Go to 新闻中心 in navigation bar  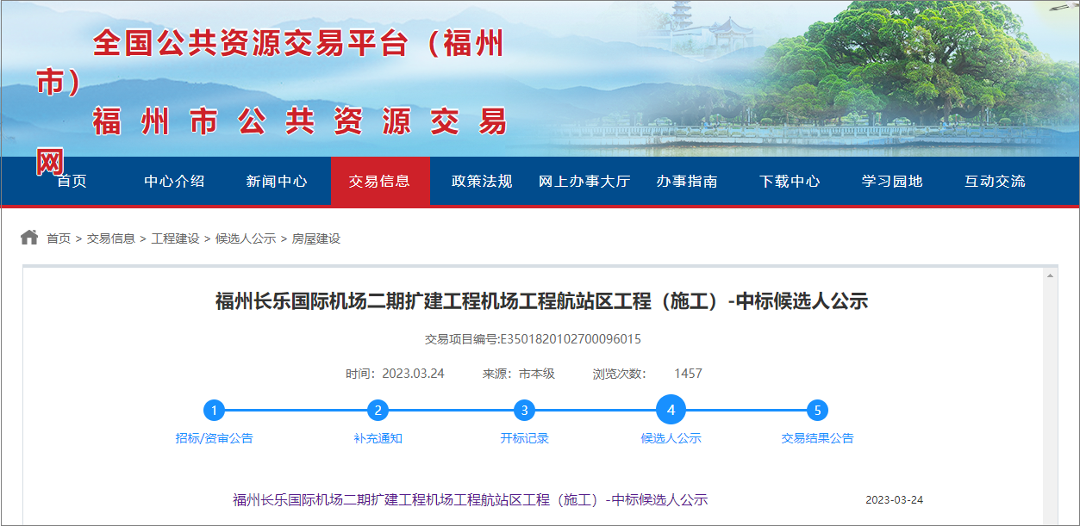[277, 182]
